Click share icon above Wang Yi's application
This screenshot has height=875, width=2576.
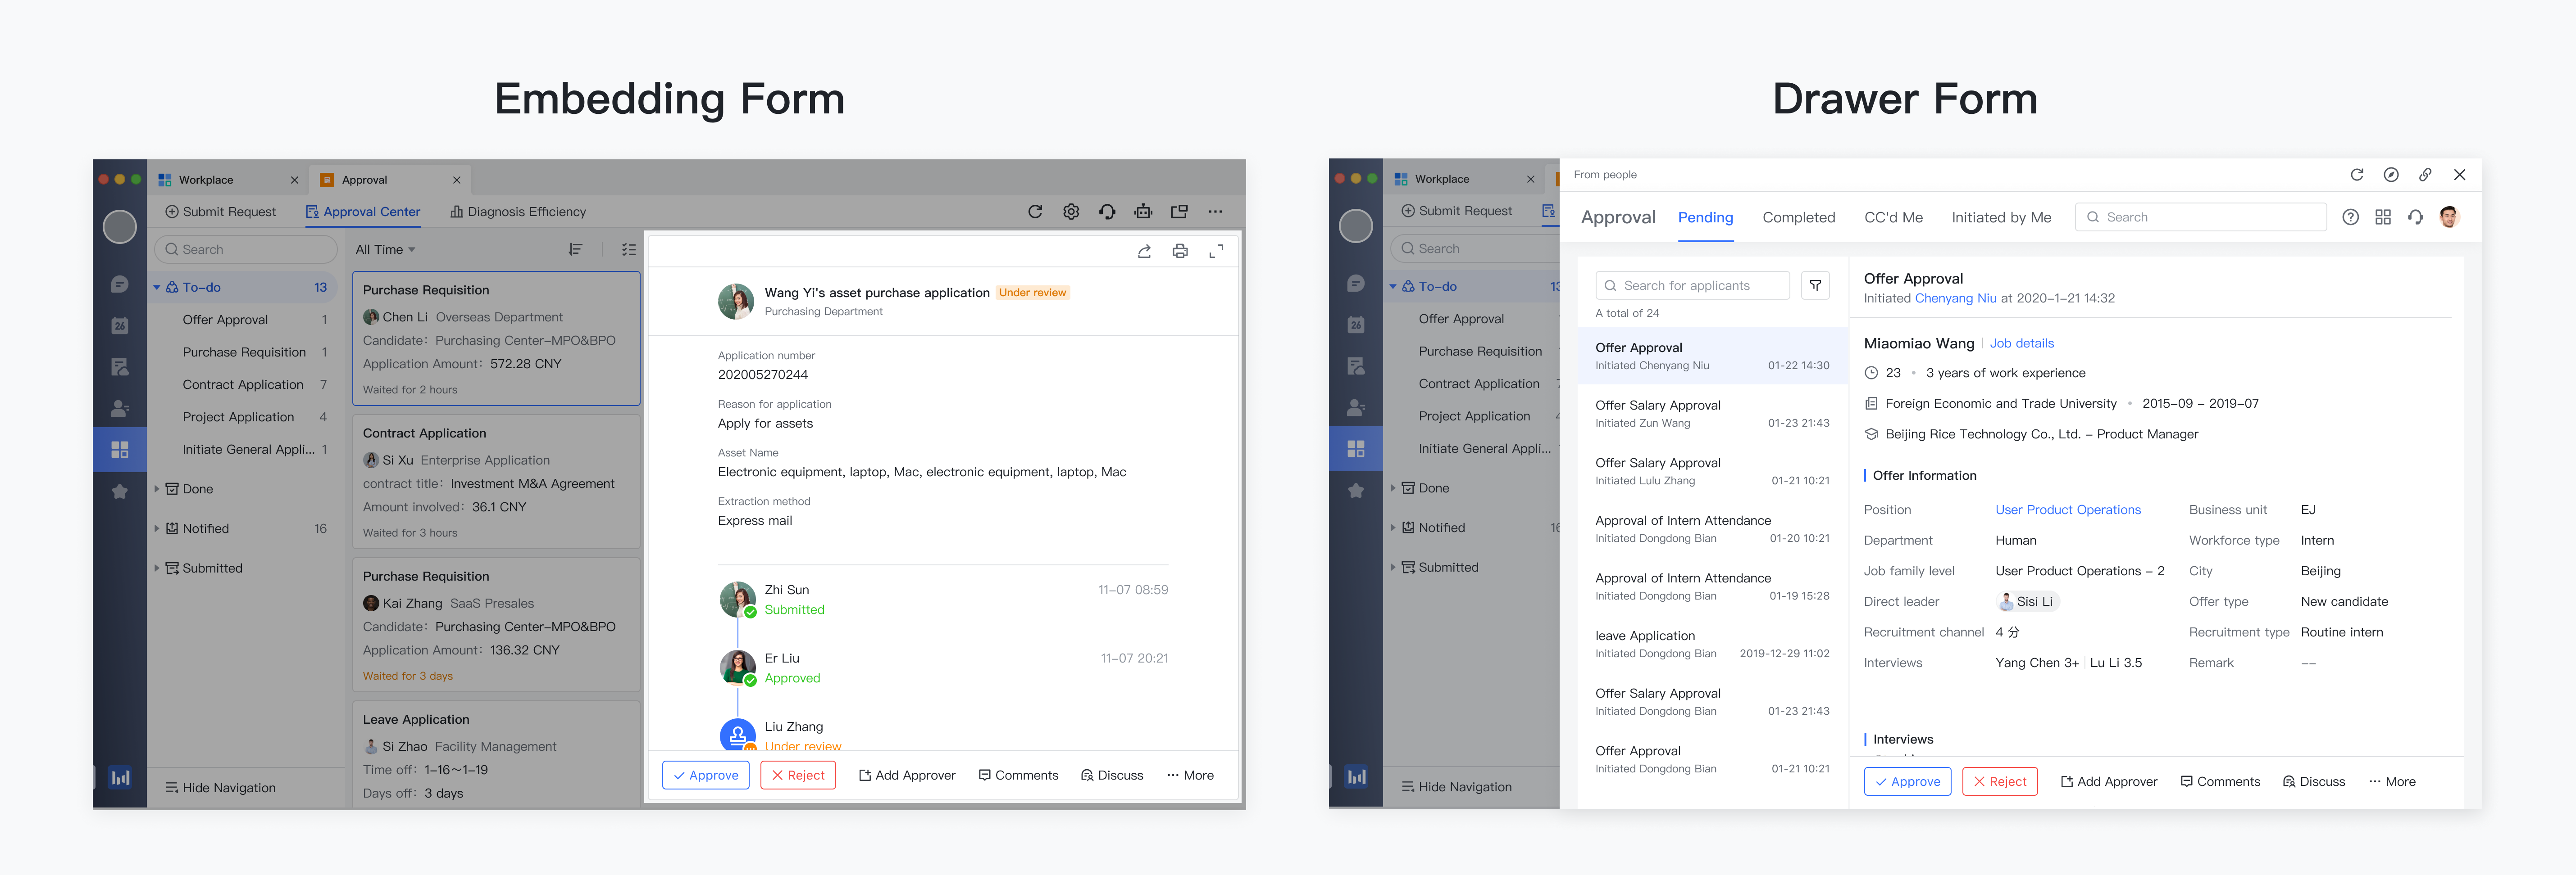(x=1144, y=252)
